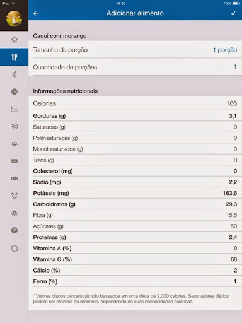This screenshot has height=323, width=242.
Task: Open the line graph progress icon
Action: (14, 109)
